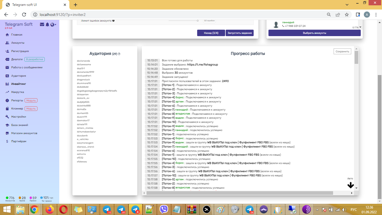Click the 101/101 Tor прокси counter
Image resolution: width=382 pixels, height=215 pixels.
[47, 199]
